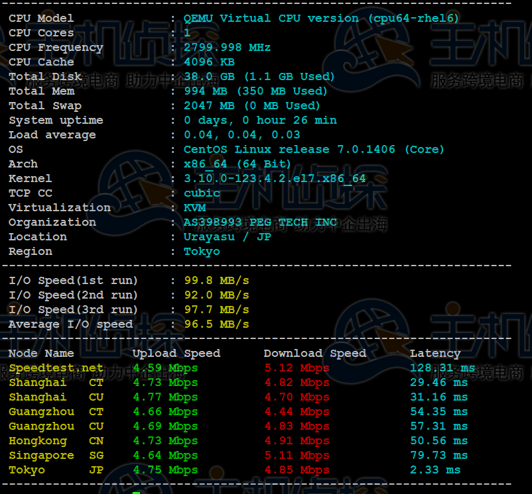
Task: Click the OS value CentOS Linux release
Action: click(x=257, y=149)
